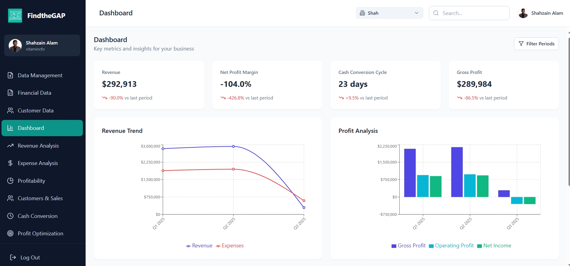570x266 pixels.
Task: Open the Shah company dropdown
Action: pos(389,13)
